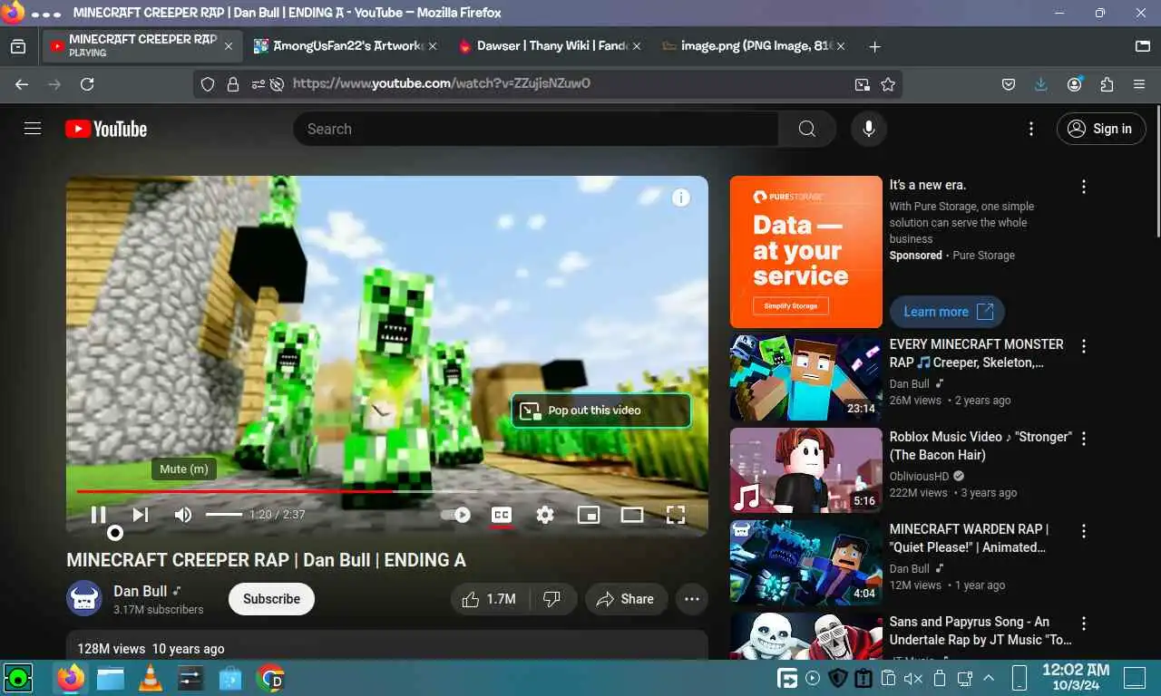This screenshot has width=1161, height=696.
Task: Focus the YouTube search field
Action: click(535, 129)
